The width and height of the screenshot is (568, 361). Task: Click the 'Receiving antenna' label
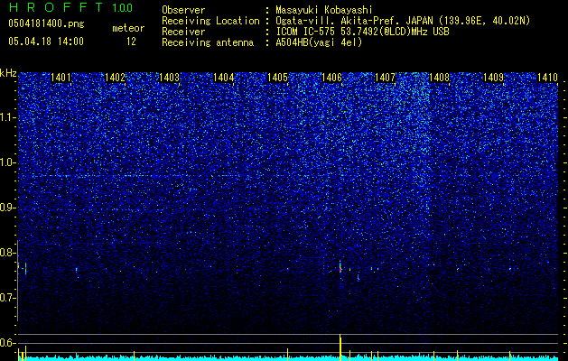pyautogui.click(x=208, y=42)
